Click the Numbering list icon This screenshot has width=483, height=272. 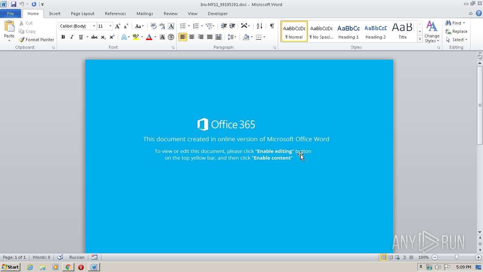click(x=196, y=26)
